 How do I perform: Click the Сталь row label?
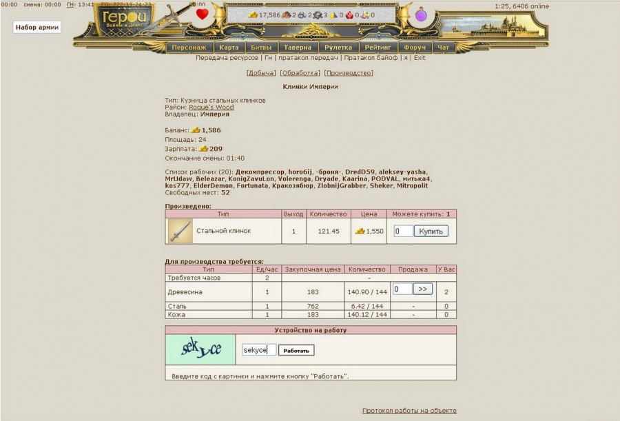pyautogui.click(x=177, y=306)
